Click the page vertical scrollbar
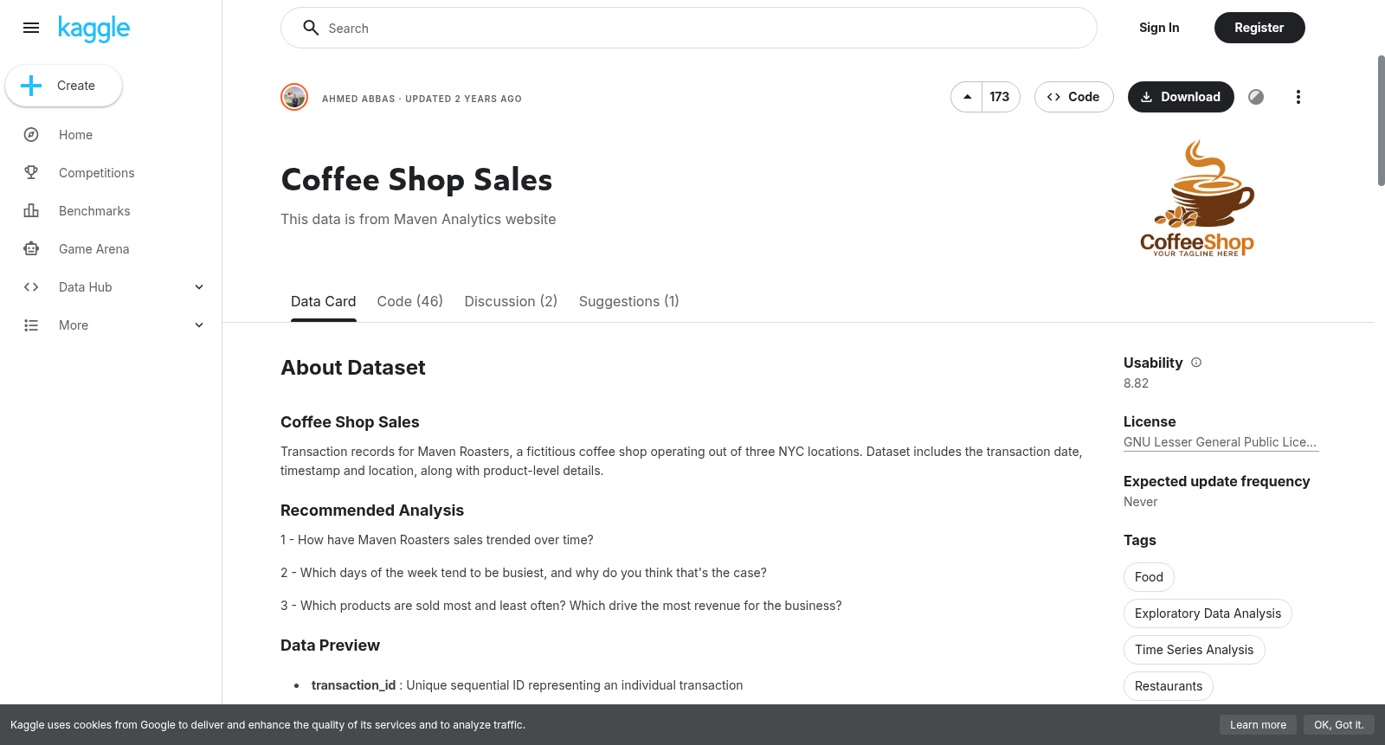 coord(1381,121)
